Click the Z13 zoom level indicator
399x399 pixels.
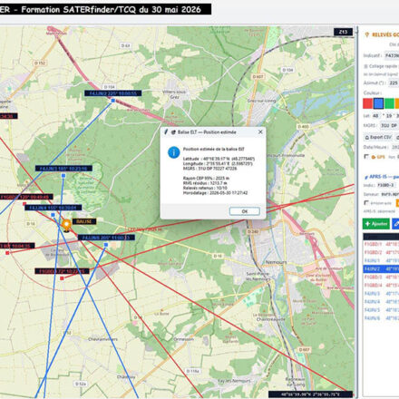point(343,32)
